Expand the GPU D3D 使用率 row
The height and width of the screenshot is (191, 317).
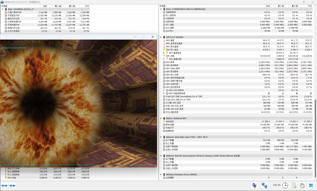164,90
